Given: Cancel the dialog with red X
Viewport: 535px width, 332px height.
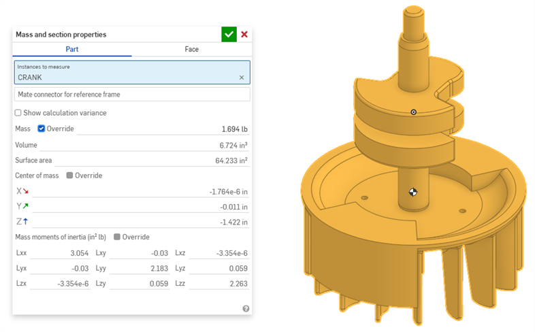Looking at the screenshot, I should click(244, 34).
